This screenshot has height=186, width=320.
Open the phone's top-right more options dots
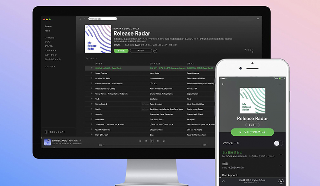[x=281, y=84]
